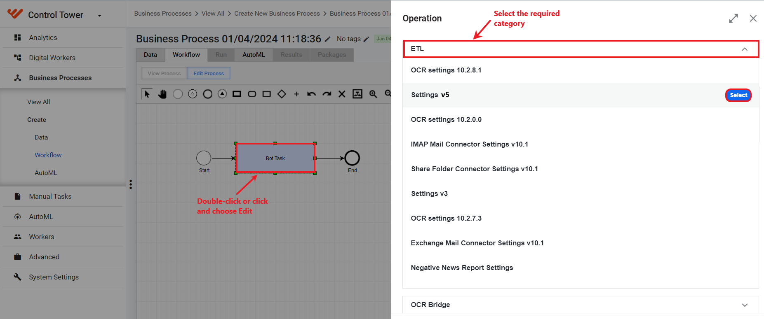The image size is (764, 319).
Task: Select the hand pan tool
Action: (x=162, y=94)
